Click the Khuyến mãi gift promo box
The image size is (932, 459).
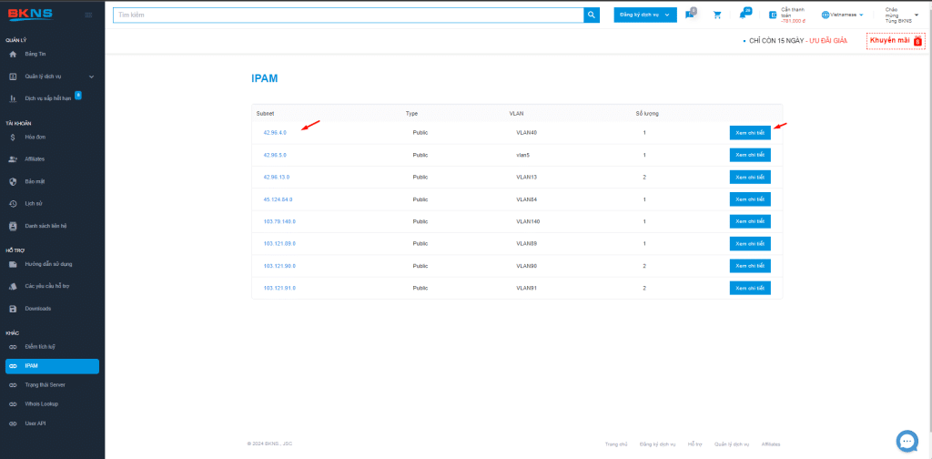click(896, 41)
